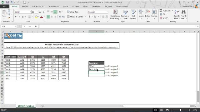The image size is (200, 112).
Task: Click into the formula bar input
Action: (x=118, y=26)
